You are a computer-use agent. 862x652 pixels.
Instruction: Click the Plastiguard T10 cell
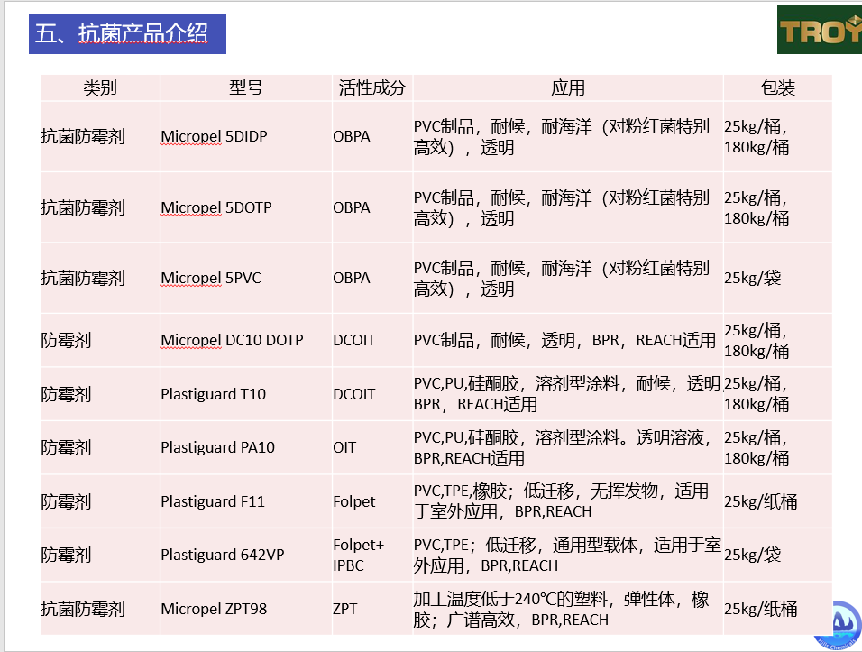[x=213, y=394]
